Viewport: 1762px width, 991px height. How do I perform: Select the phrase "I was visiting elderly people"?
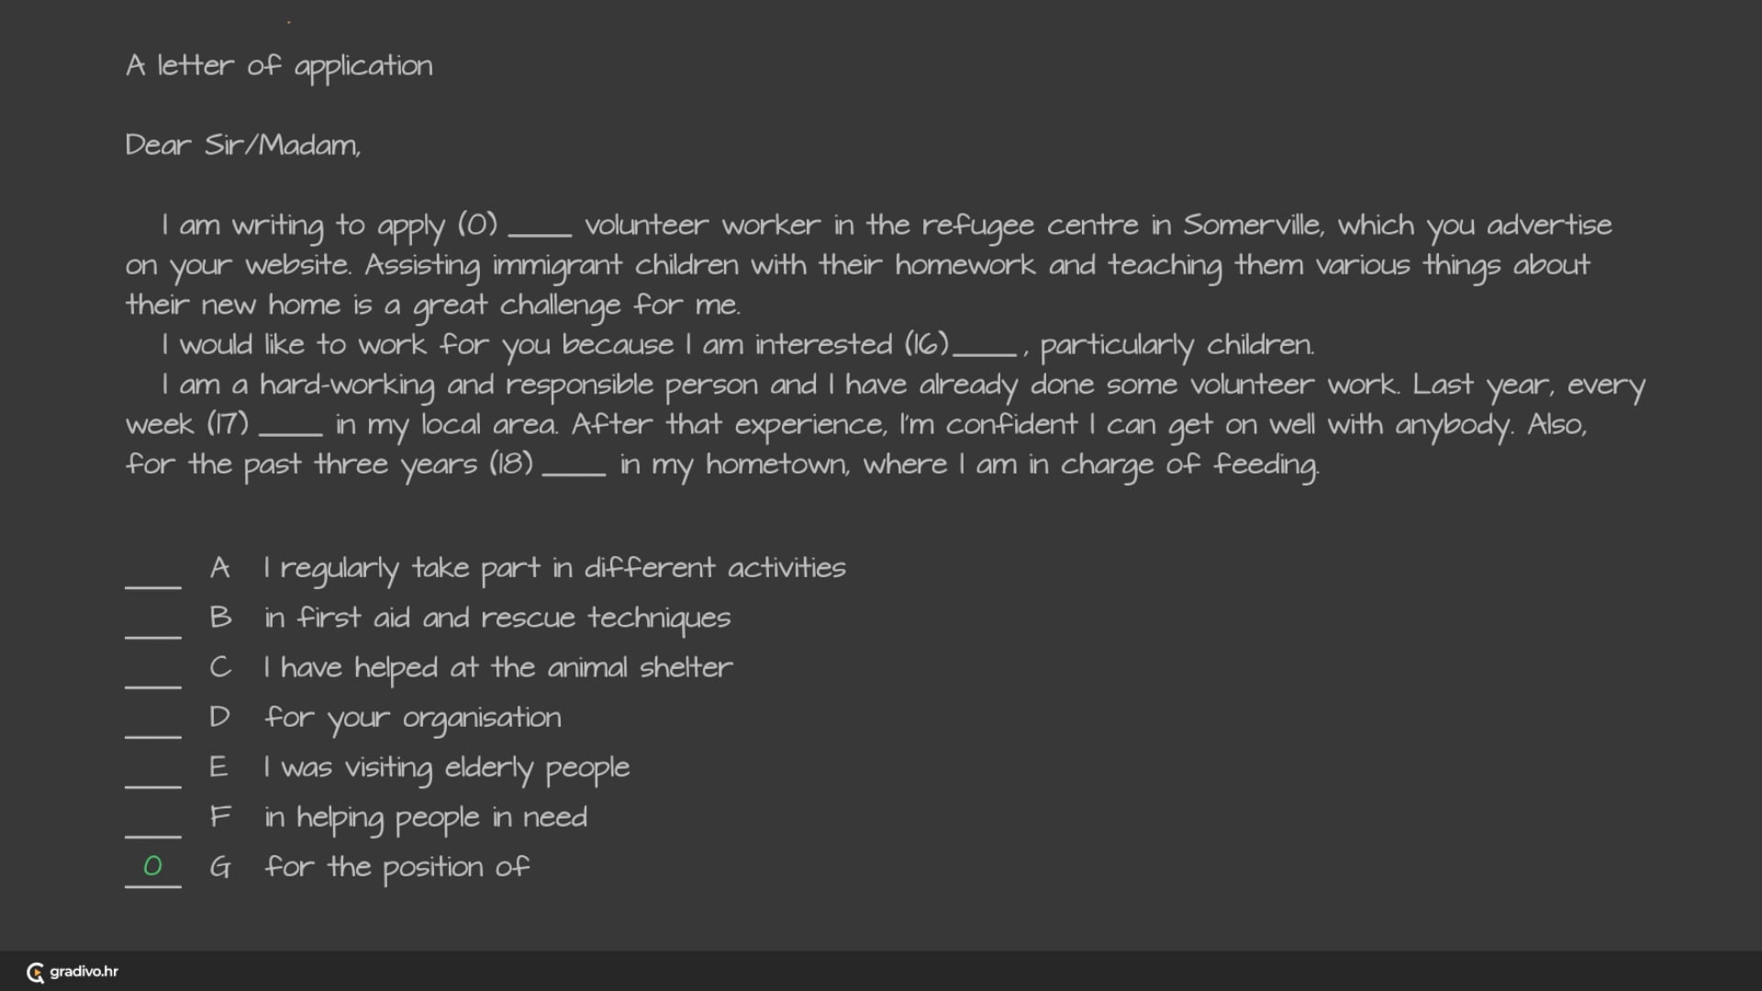coord(446,768)
